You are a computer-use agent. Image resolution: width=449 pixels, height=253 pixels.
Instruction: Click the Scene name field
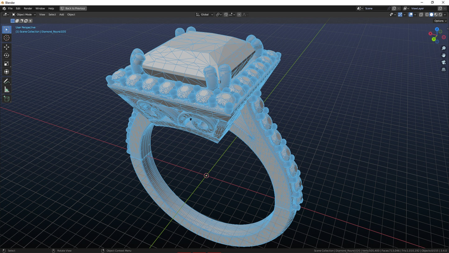click(375, 8)
